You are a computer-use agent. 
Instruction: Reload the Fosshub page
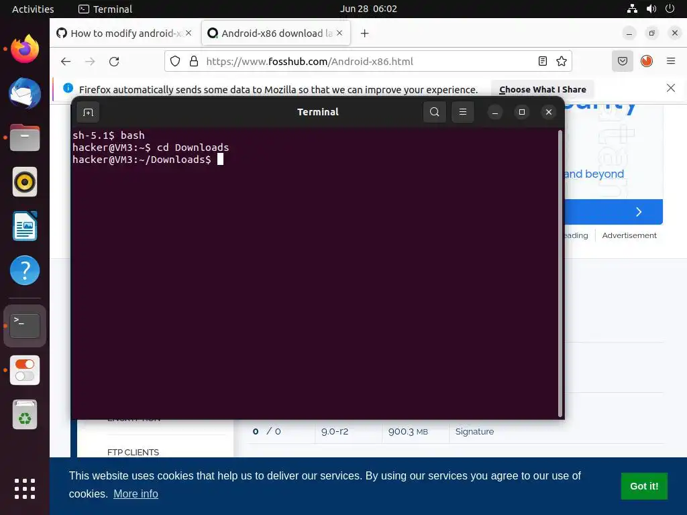point(114,61)
